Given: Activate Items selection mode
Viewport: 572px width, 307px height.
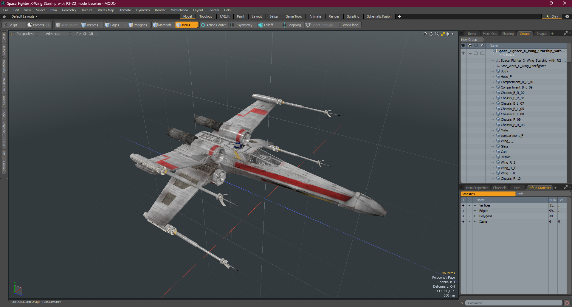Looking at the screenshot, I should [187, 25].
